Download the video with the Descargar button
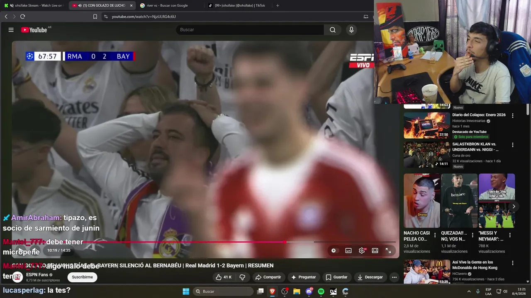This screenshot has height=298, width=531. [370, 277]
